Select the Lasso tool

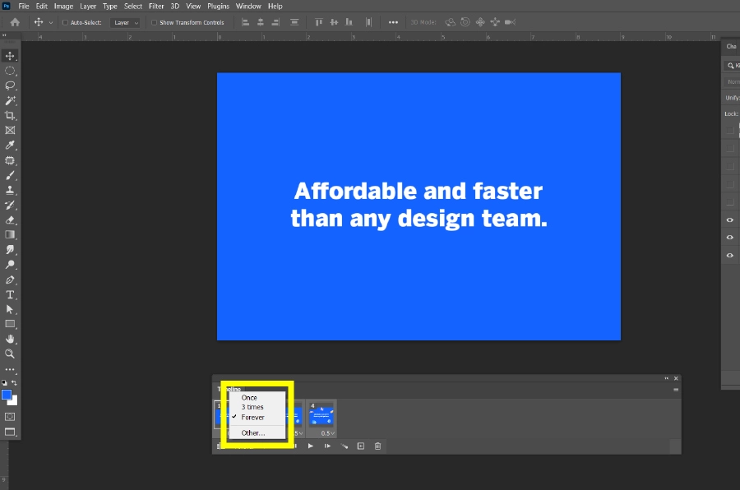pyautogui.click(x=11, y=85)
